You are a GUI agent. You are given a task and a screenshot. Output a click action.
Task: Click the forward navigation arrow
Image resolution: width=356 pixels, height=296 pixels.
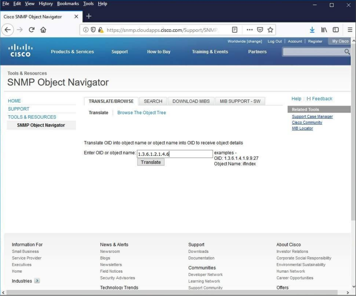20,30
